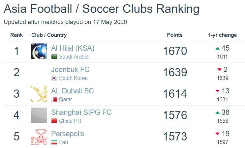The height and width of the screenshot is (148, 245).
Task: Open the Persepolis club link
Action: click(68, 134)
